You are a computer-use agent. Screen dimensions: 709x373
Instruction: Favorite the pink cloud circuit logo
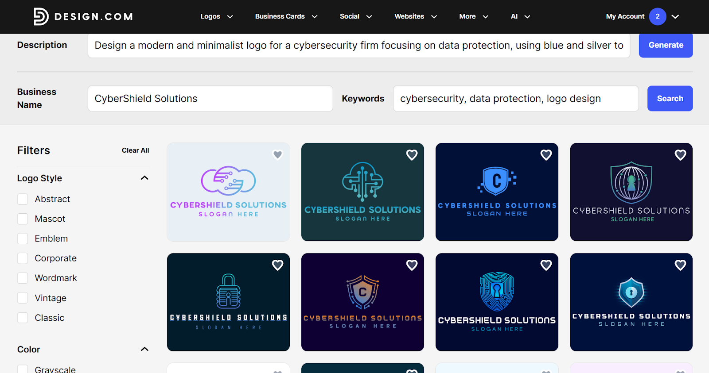click(x=277, y=155)
